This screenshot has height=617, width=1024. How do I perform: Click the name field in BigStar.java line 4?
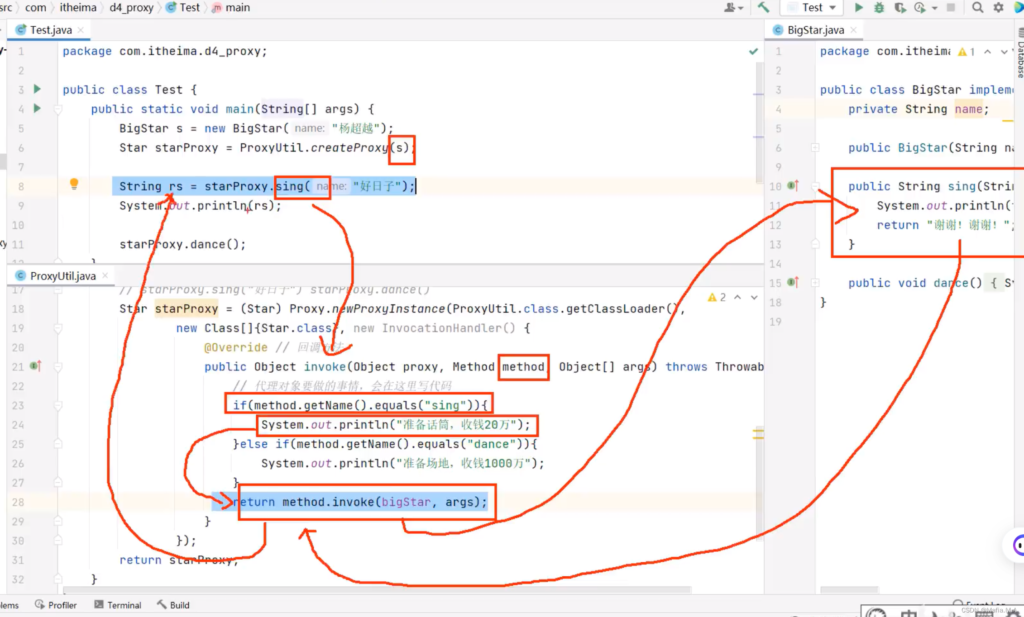(968, 109)
